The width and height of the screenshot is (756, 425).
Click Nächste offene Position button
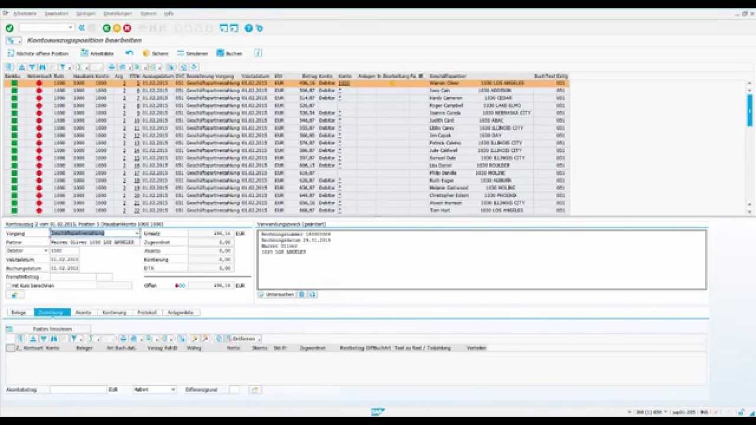click(38, 53)
